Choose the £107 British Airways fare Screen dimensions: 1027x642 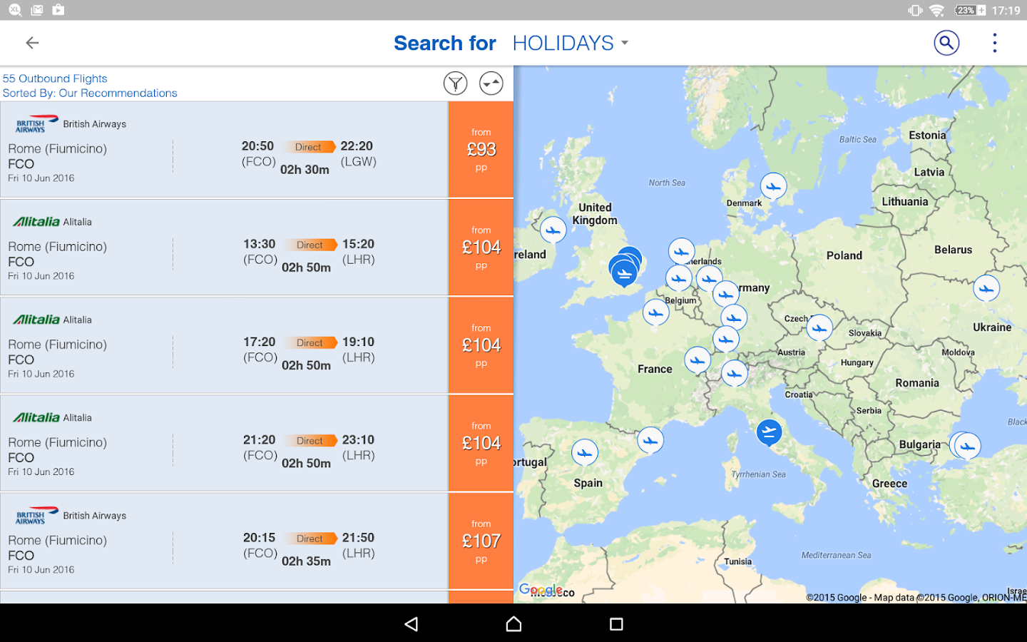[481, 541]
